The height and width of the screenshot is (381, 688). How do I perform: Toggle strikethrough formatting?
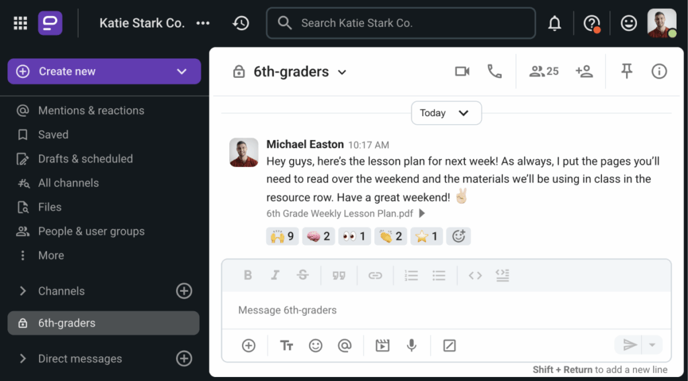point(303,275)
